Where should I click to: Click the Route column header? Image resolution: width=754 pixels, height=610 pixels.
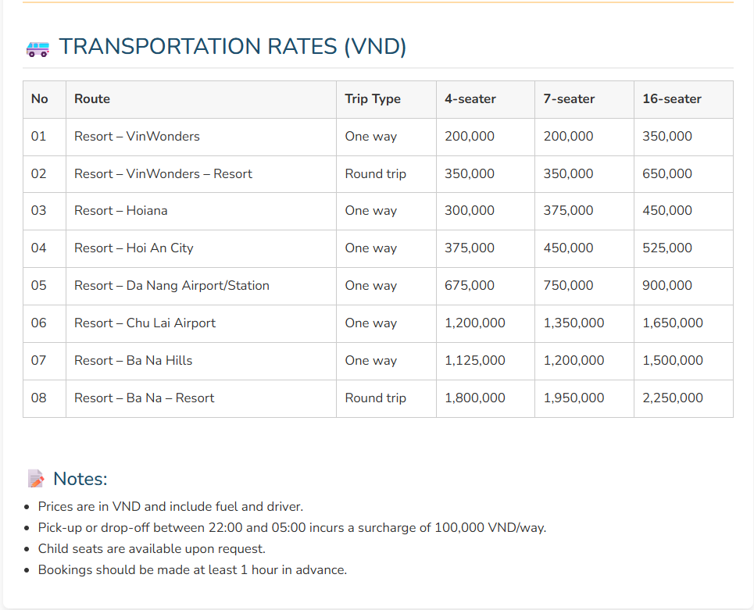pyautogui.click(x=92, y=99)
